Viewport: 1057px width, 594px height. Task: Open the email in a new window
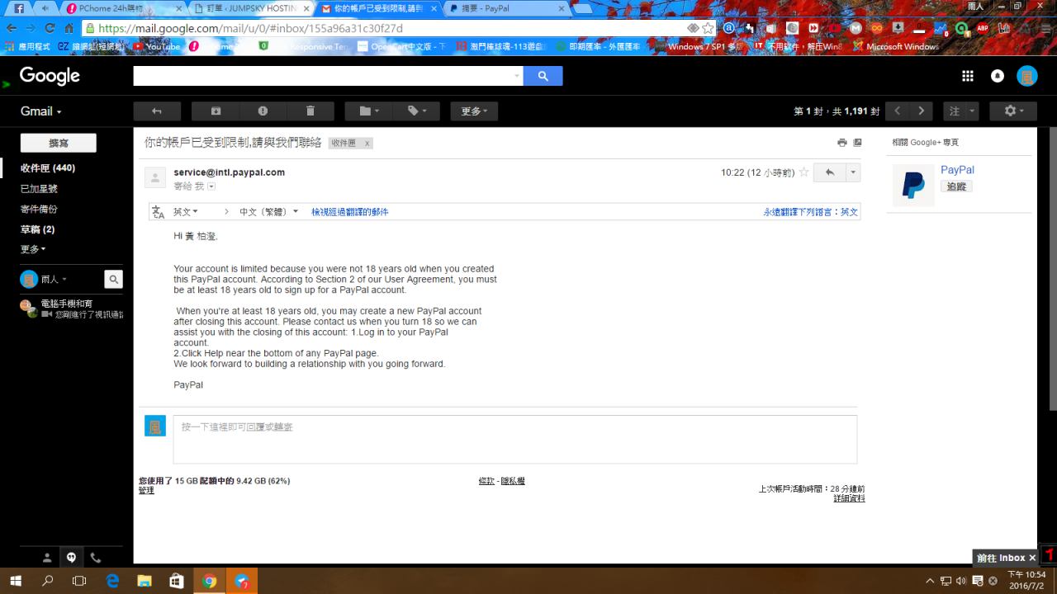point(857,143)
